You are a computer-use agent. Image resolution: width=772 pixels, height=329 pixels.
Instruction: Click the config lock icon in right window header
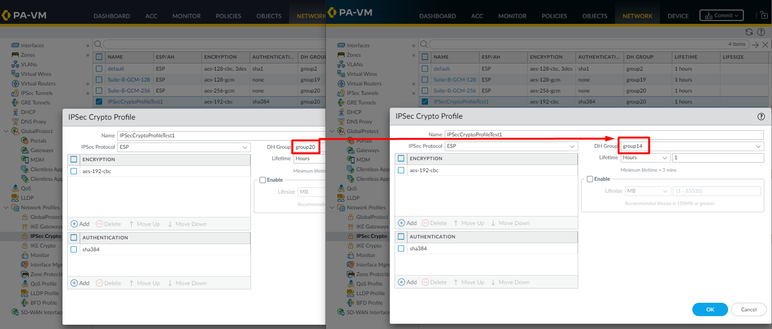764,15
